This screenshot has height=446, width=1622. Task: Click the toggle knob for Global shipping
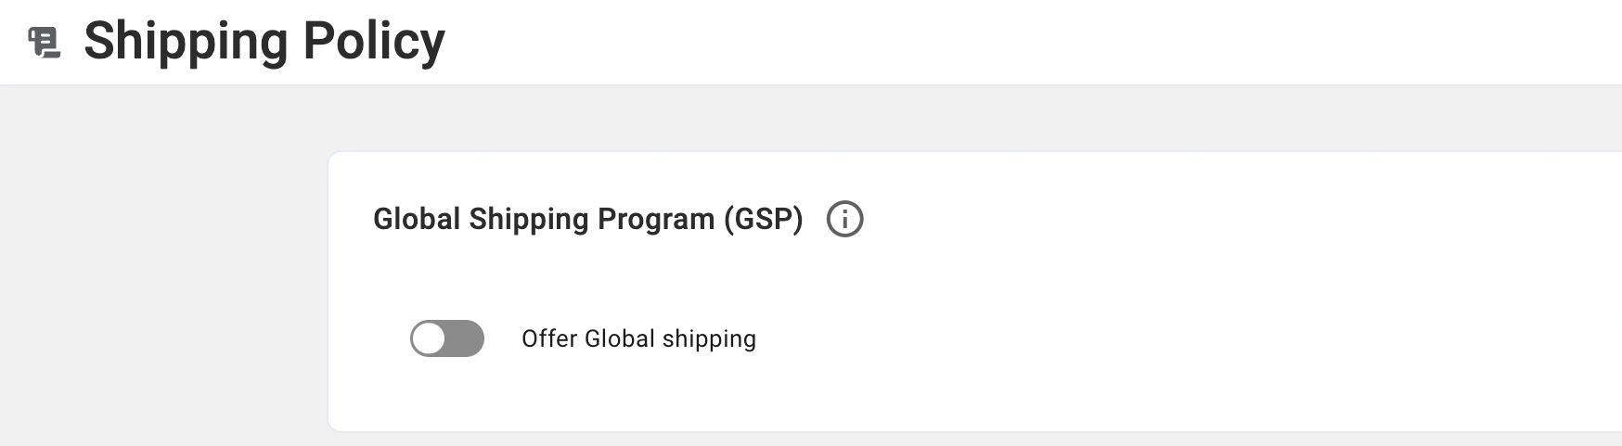pyautogui.click(x=430, y=338)
